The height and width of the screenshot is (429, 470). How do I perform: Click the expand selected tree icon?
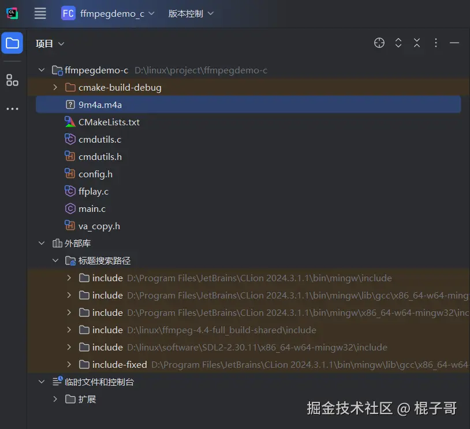click(x=398, y=43)
